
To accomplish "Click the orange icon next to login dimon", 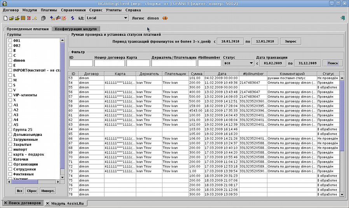I will click(165, 18).
